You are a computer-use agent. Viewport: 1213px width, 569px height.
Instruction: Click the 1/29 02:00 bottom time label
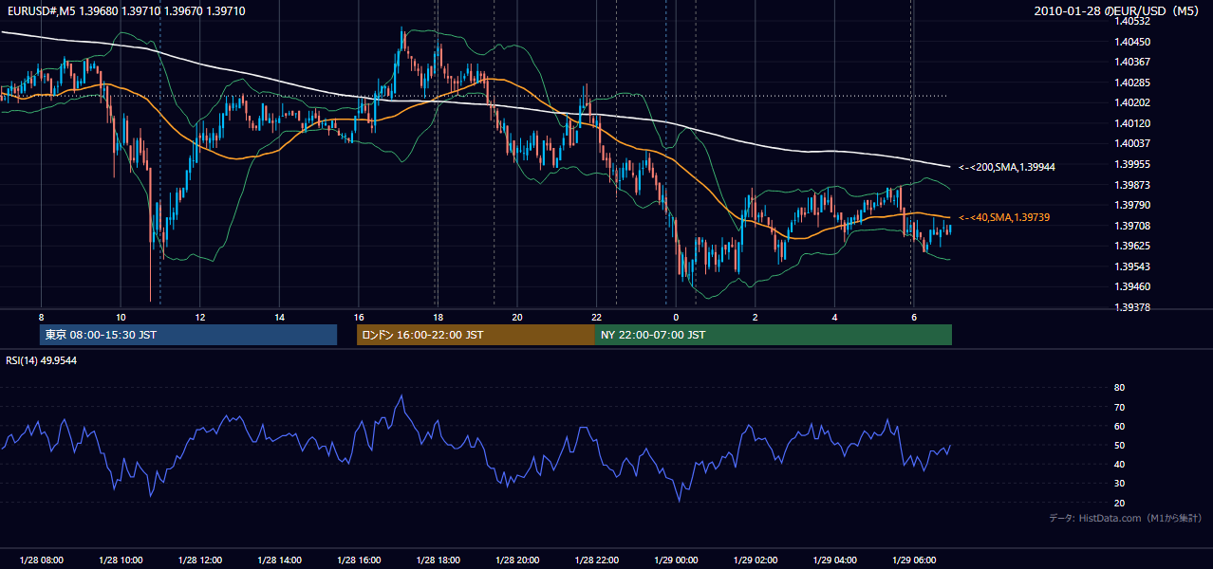coord(756,560)
